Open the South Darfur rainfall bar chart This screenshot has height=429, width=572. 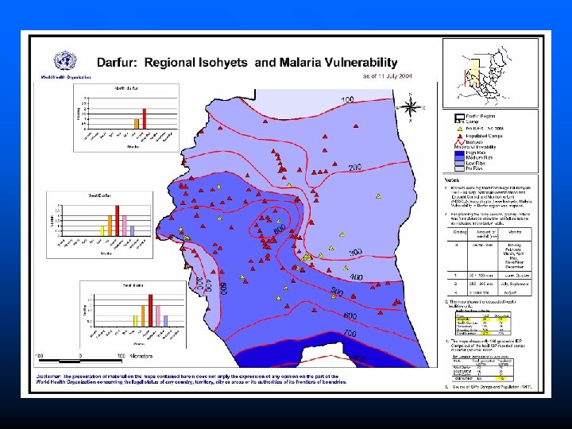point(133,315)
